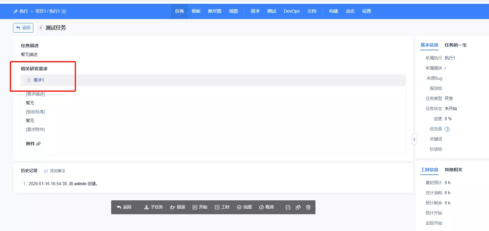
Task: Click the 0 % progress value
Action: click(x=448, y=119)
